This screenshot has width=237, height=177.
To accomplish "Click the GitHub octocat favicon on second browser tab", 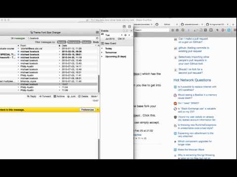I will coord(157,24).
